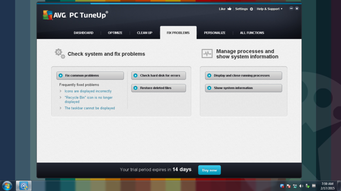
Task: Click the Fix common problems button
Action: (x=90, y=75)
